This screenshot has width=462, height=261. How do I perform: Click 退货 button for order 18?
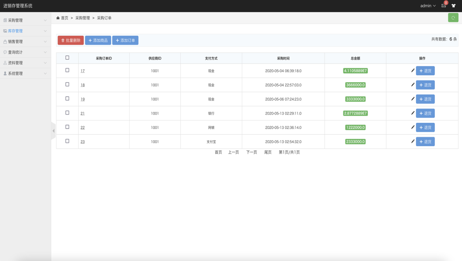[x=425, y=85]
